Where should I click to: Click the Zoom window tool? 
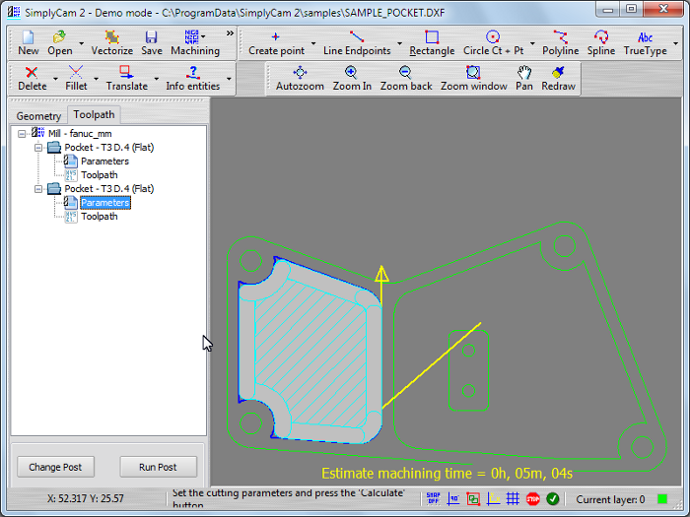tap(473, 78)
